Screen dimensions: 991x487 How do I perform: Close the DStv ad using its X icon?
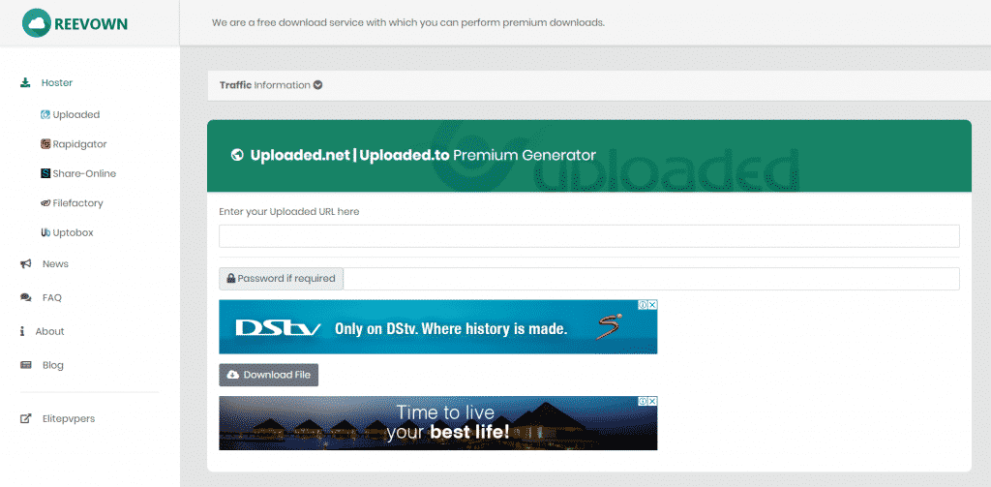(653, 305)
